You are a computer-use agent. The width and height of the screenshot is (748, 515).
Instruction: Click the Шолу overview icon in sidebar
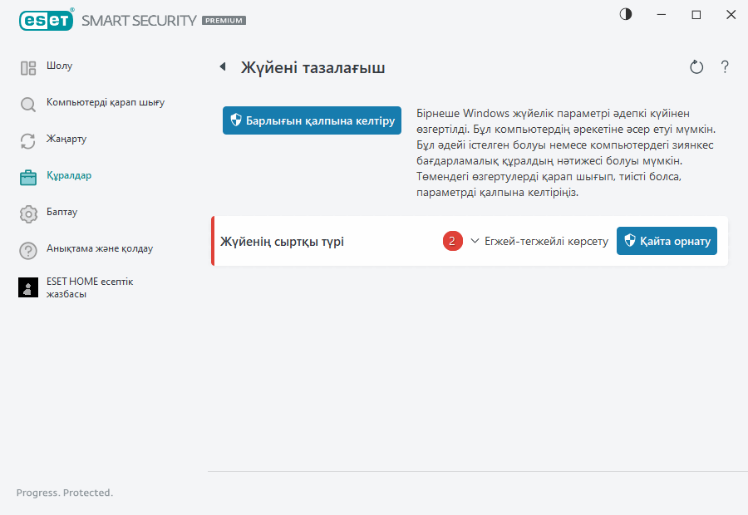tap(28, 68)
